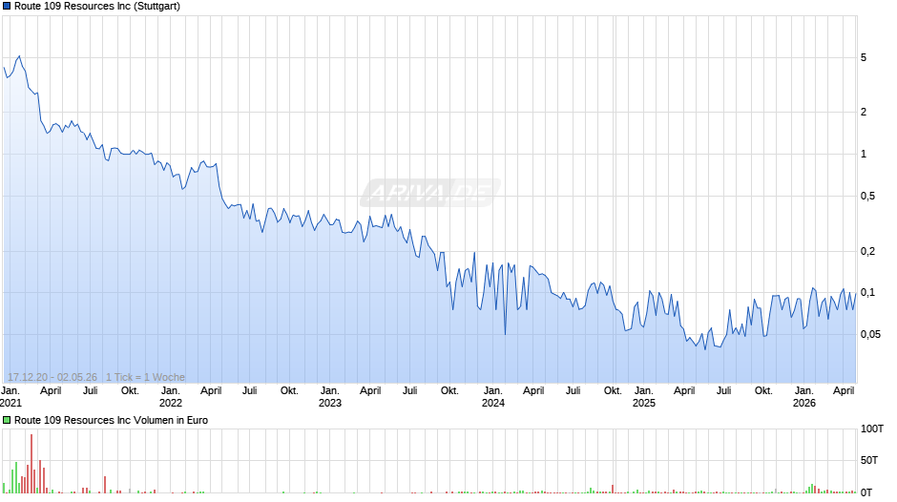Viewport: 897px width, 502px height.
Task: Click the green volume legend square
Action: tap(7, 420)
